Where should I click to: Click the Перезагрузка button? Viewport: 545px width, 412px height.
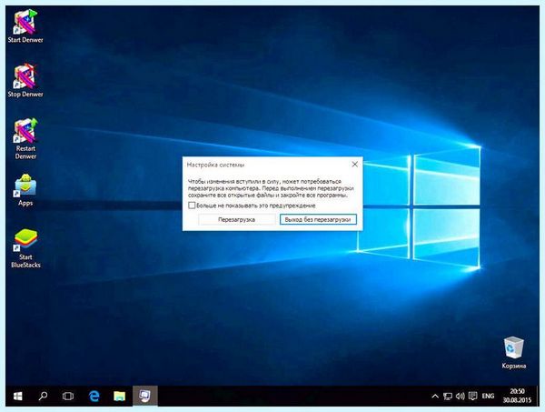(x=237, y=219)
